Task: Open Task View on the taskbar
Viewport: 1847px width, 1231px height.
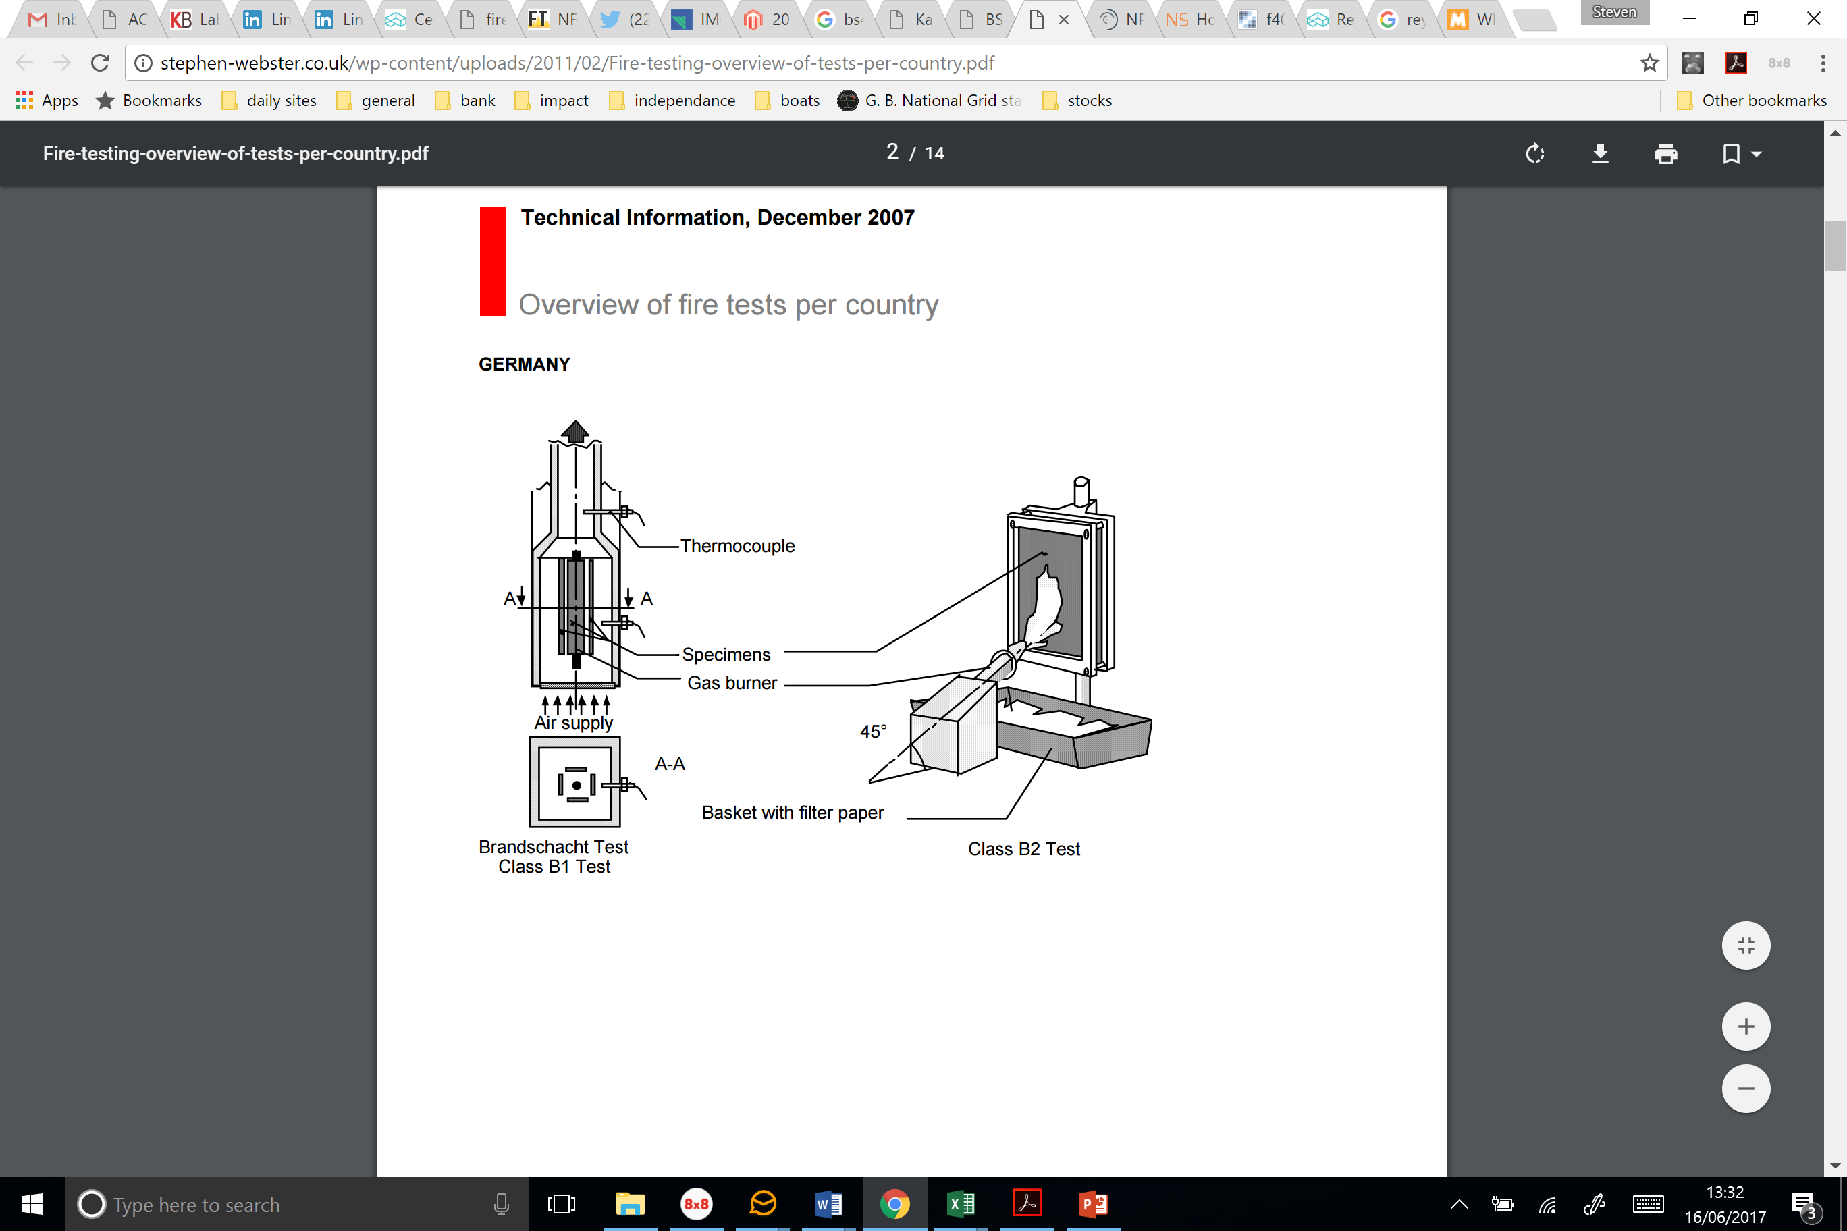Action: pos(561,1203)
